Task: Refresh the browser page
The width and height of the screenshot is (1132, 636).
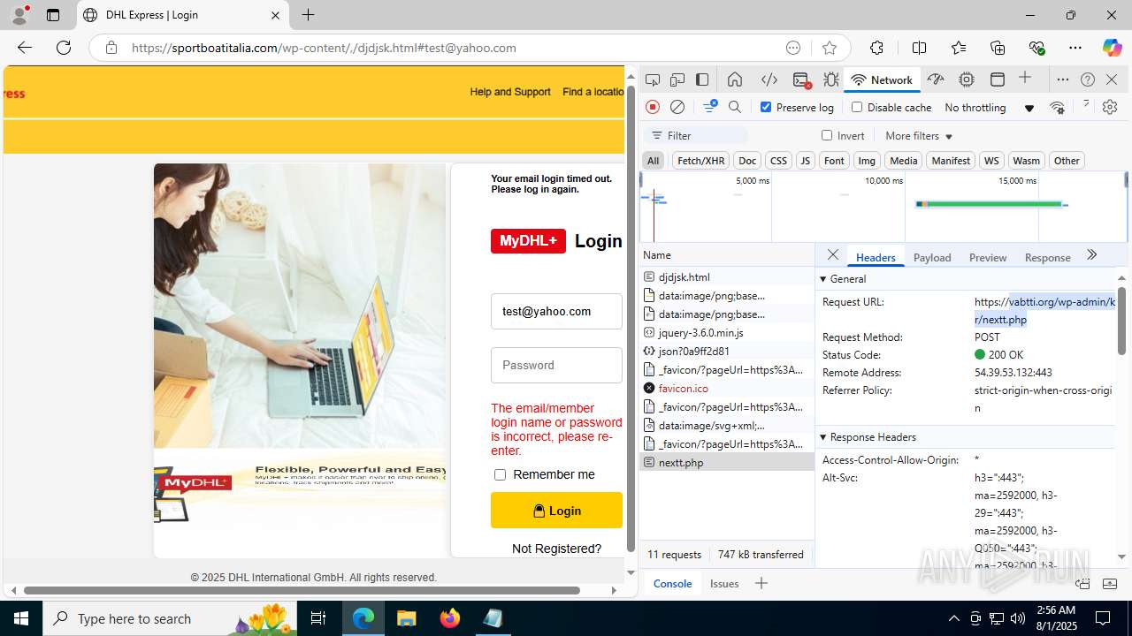Action: 64,48
